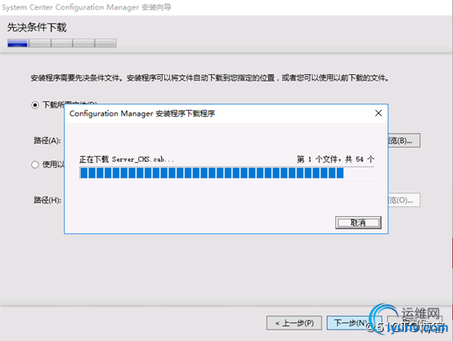Click the greyed 浏览(O)... browse button
Viewport: 453px width, 341px height.
coord(404,200)
